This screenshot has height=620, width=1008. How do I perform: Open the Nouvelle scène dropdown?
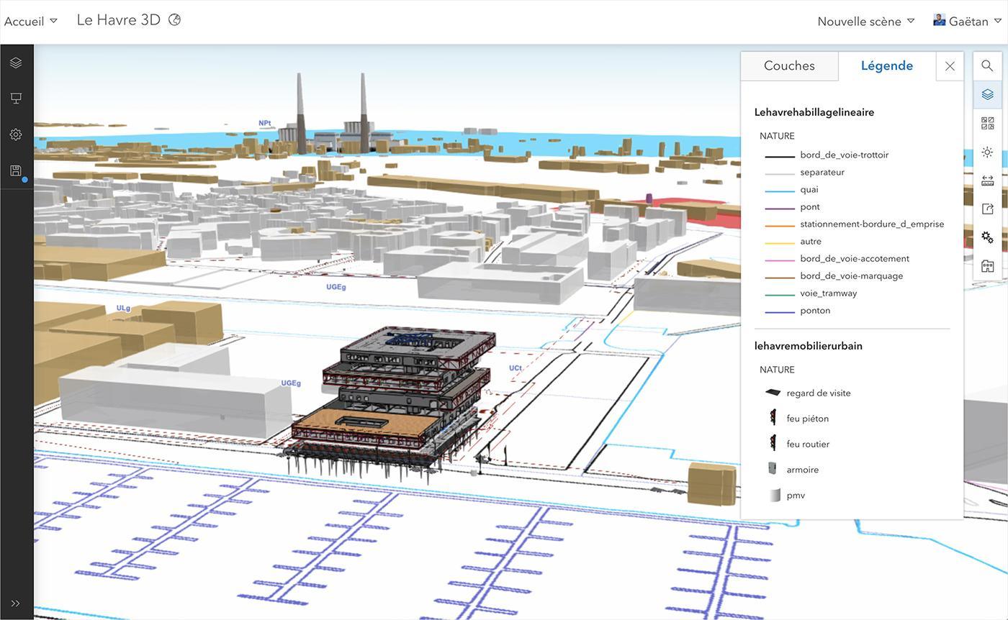(866, 22)
